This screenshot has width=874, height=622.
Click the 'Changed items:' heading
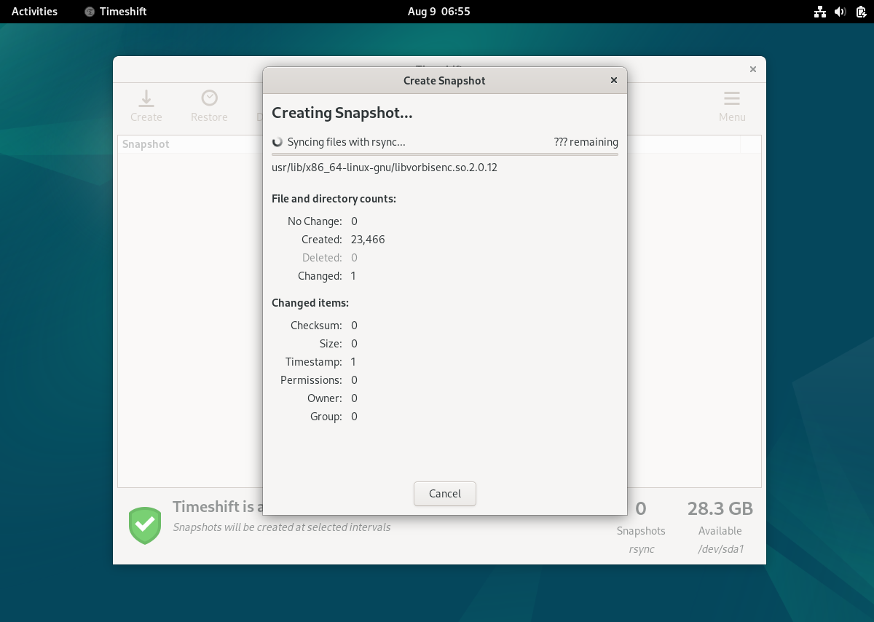click(310, 303)
